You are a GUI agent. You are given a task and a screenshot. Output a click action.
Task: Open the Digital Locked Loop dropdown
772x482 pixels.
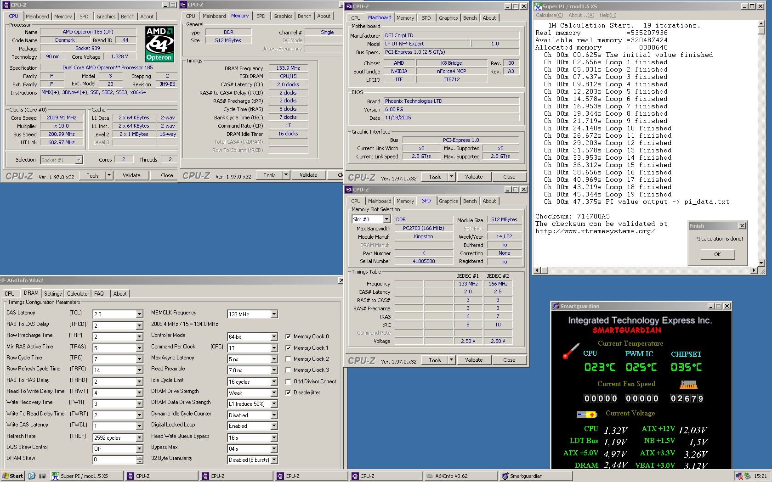pos(274,426)
